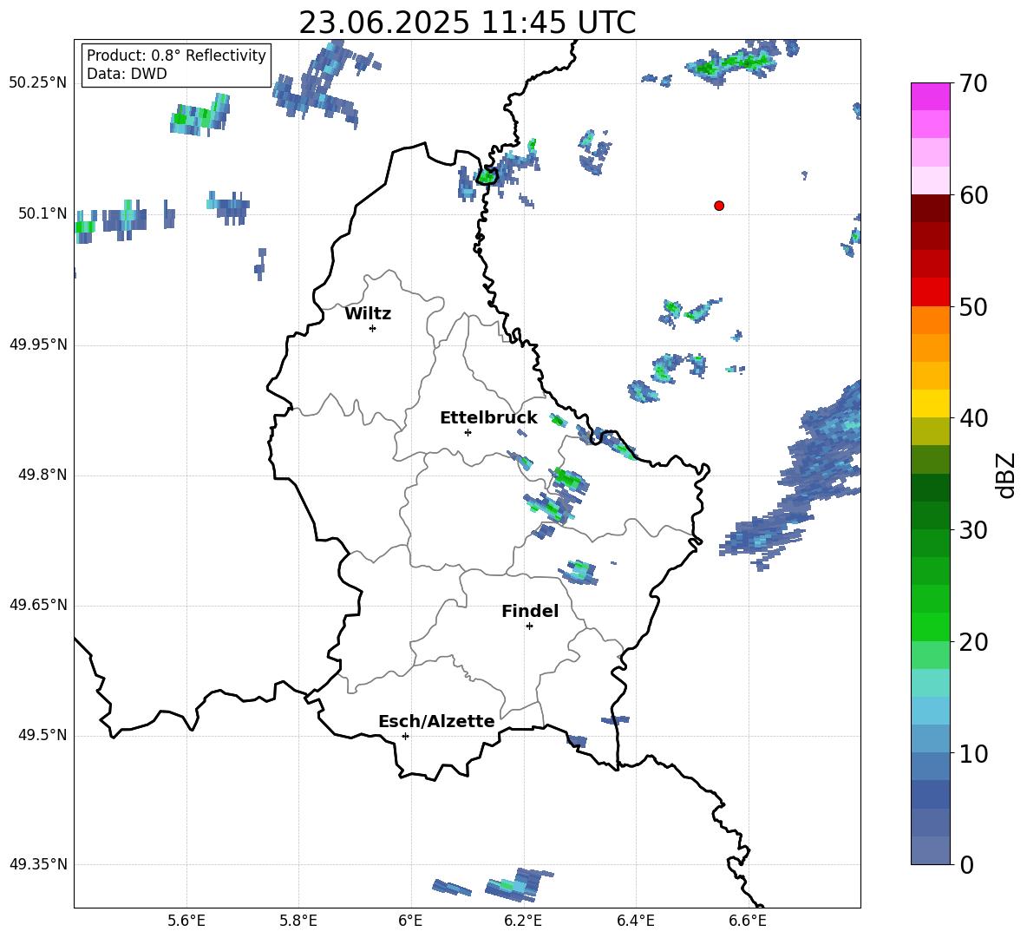1027x938 pixels.
Task: Click the colorbar tick label '70'
Action: point(973,84)
